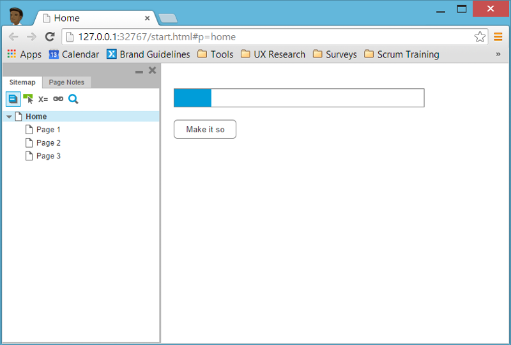
Task: Close the sitemap sidebar panel
Action: coord(152,70)
